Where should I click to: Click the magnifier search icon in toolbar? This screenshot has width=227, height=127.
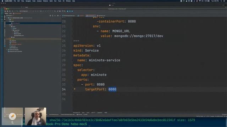(65, 11)
